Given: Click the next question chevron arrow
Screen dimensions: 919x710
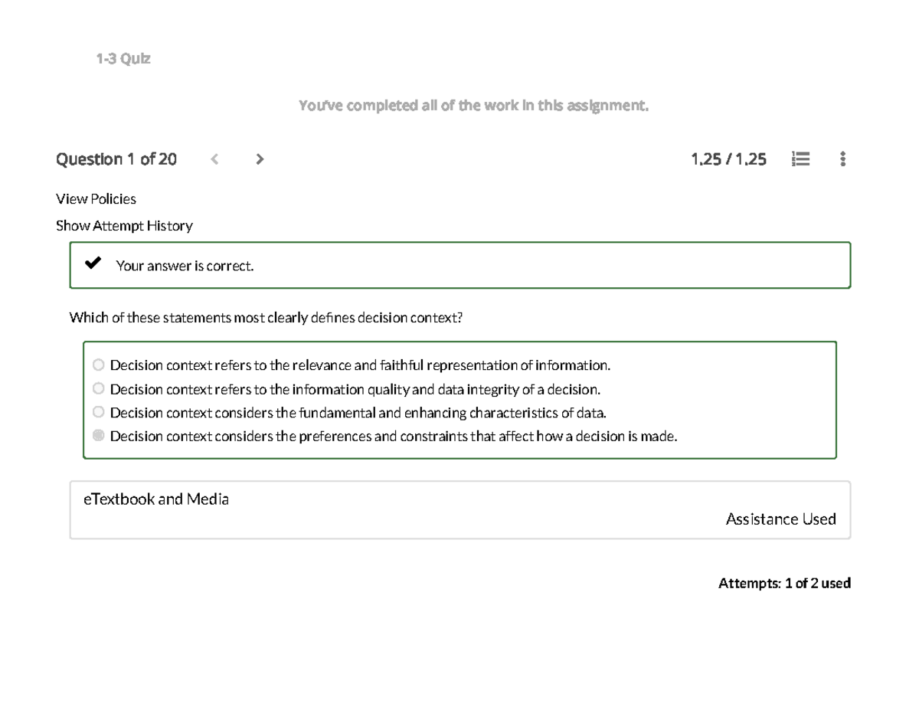Looking at the screenshot, I should [260, 159].
